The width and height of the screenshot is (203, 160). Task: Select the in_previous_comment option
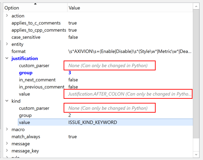(x=42, y=87)
